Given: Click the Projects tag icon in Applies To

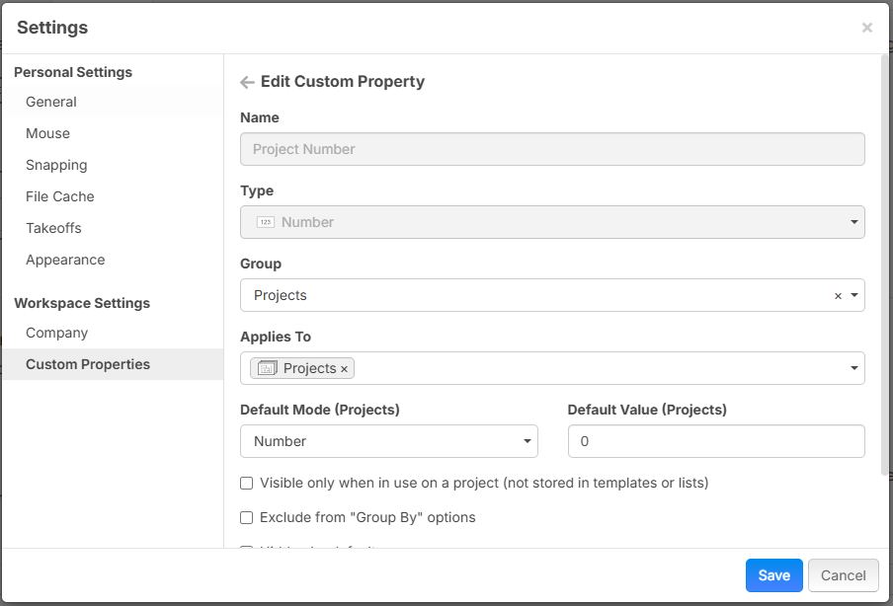Looking at the screenshot, I should click(267, 368).
